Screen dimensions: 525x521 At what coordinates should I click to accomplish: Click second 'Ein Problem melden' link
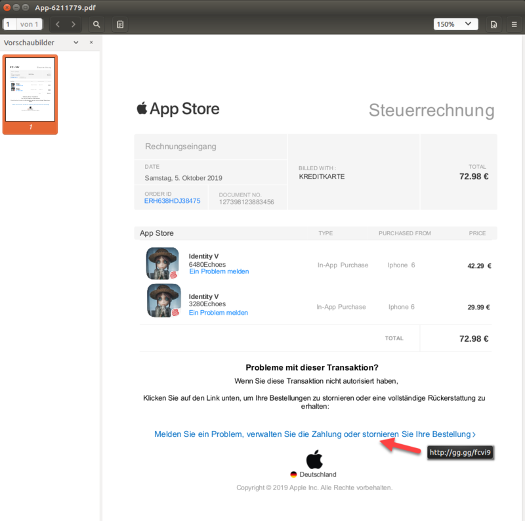219,313
